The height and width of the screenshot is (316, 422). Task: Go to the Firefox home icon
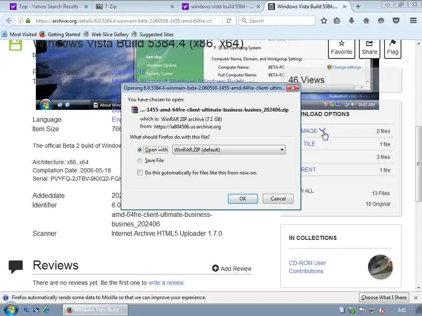coord(366,21)
